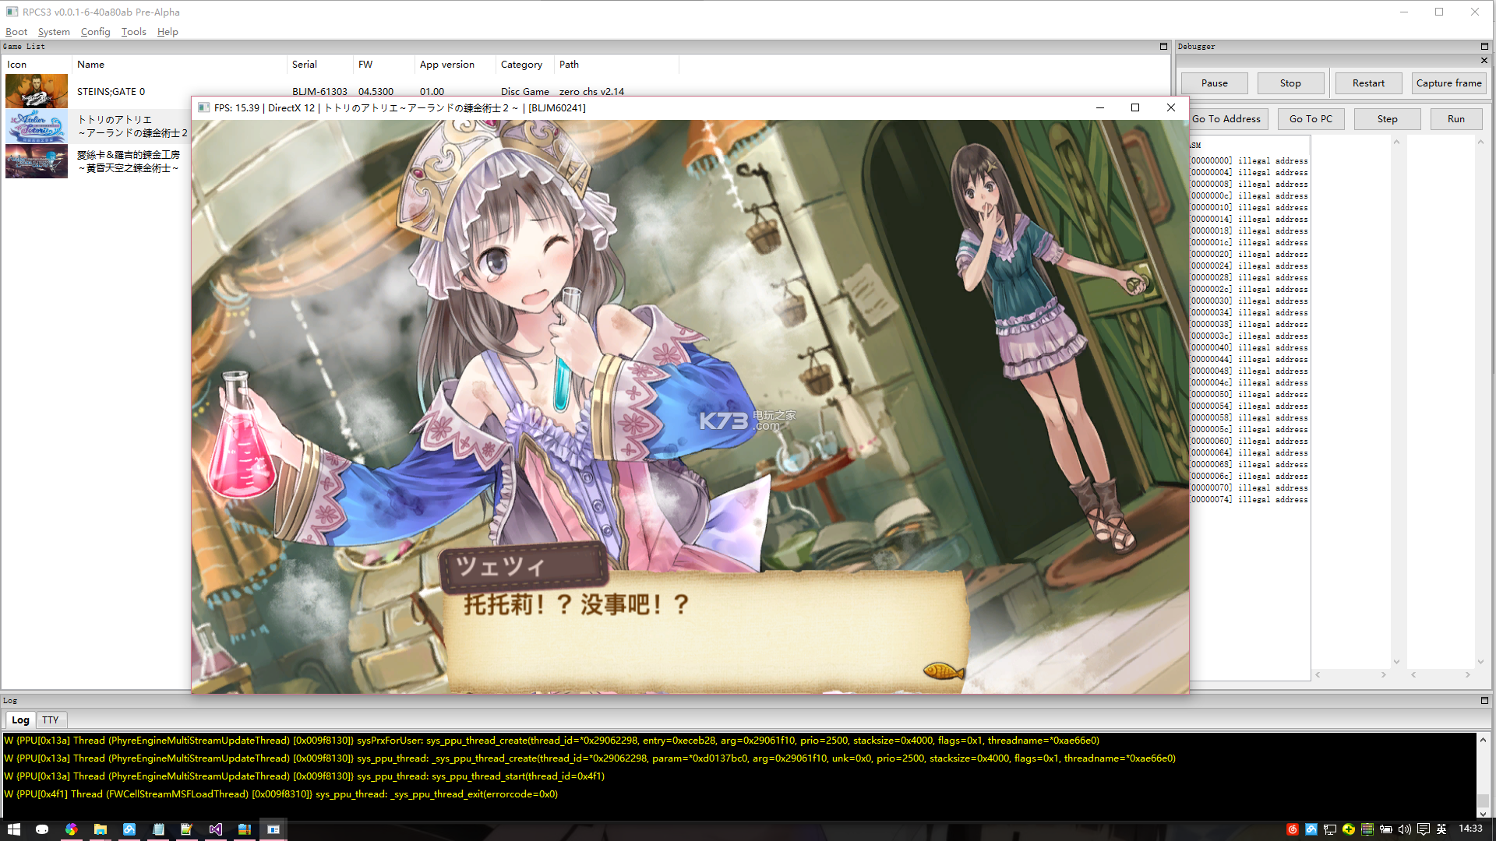This screenshot has width=1496, height=841.
Task: Open NetEase Music tray icon
Action: 1293,829
